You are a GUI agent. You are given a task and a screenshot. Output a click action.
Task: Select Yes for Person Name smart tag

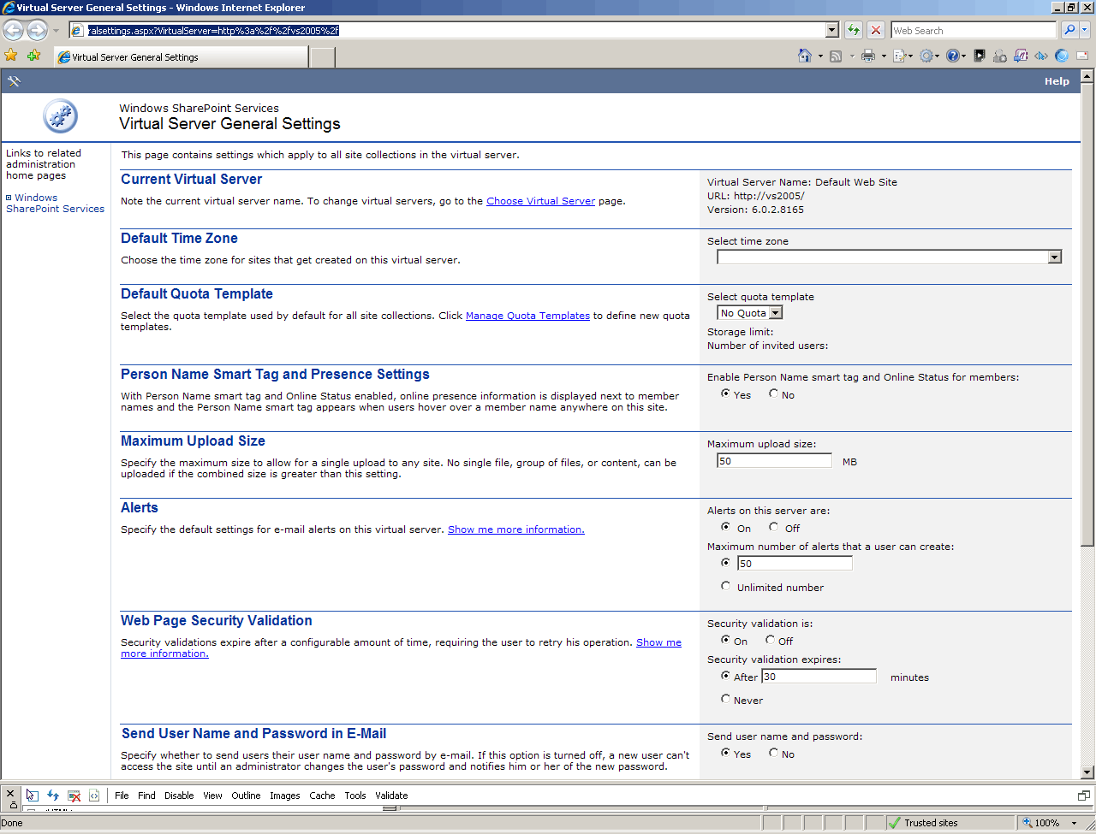725,394
